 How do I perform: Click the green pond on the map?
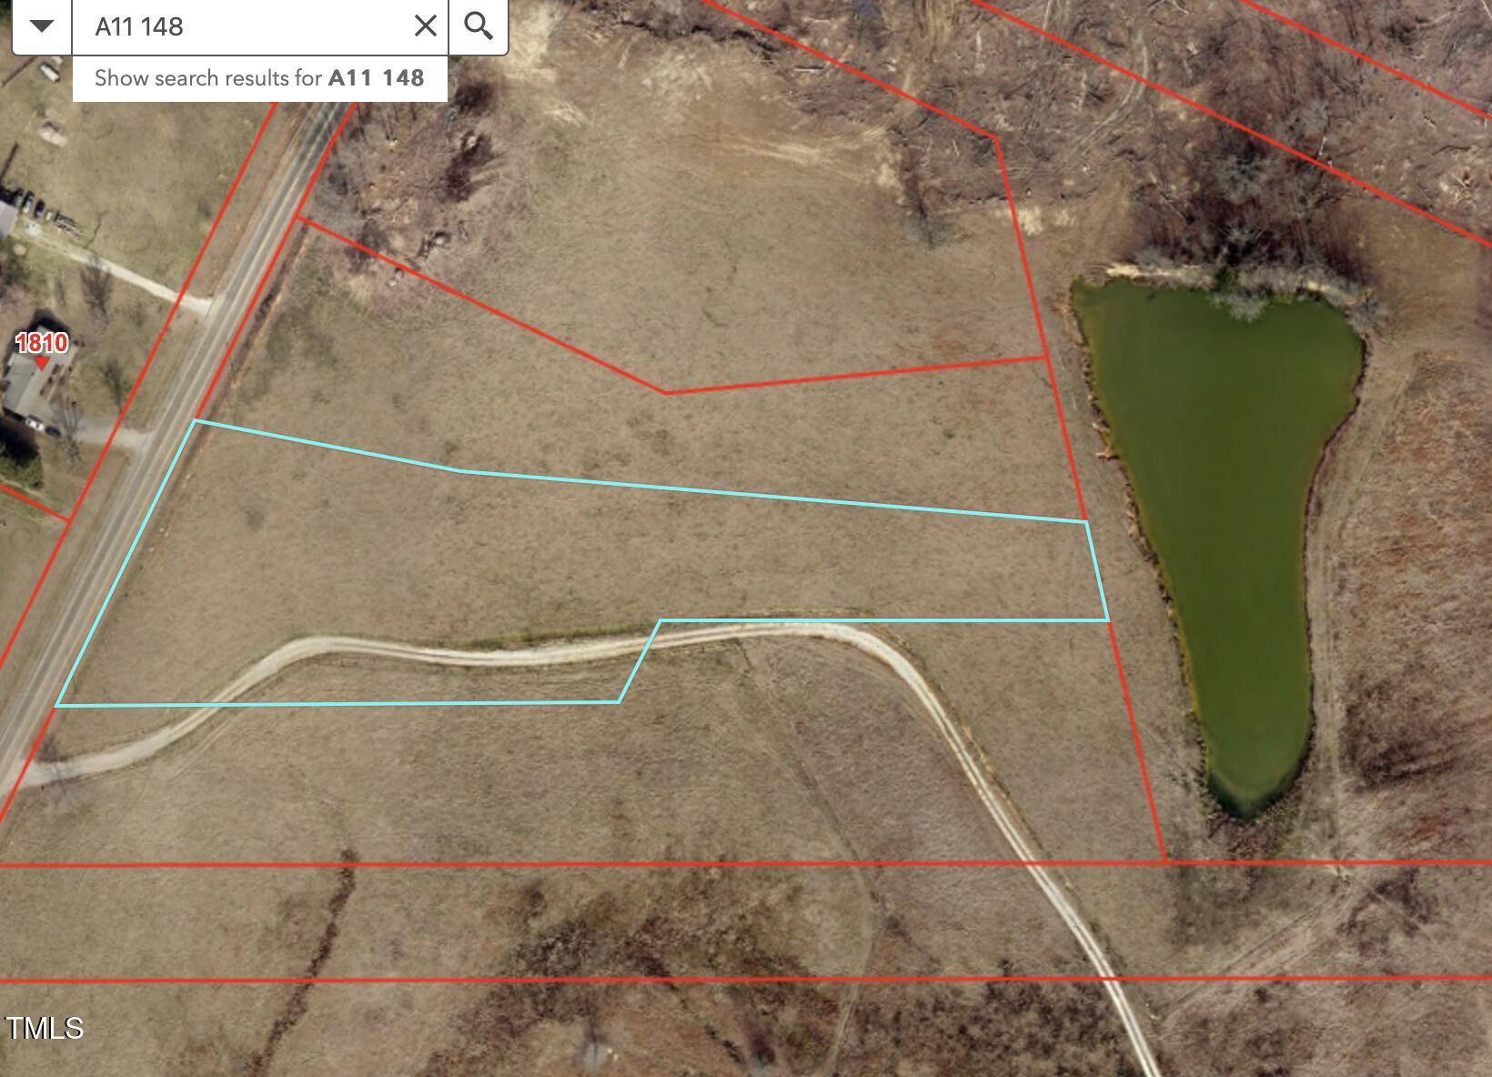tap(1228, 509)
